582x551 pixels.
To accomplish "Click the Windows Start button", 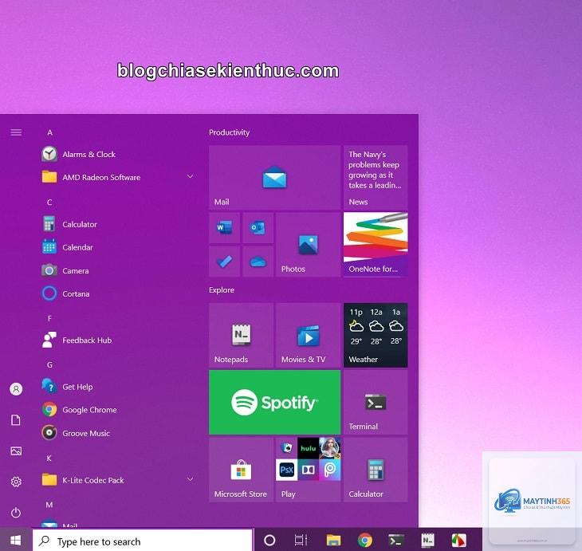I will pyautogui.click(x=16, y=540).
